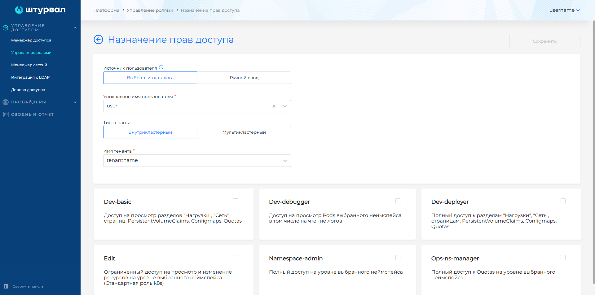The height and width of the screenshot is (295, 595).
Task: Open the username account dropdown
Action: click(x=564, y=10)
